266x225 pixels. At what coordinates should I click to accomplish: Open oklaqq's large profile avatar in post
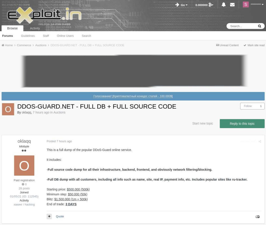pyautogui.click(x=24, y=166)
